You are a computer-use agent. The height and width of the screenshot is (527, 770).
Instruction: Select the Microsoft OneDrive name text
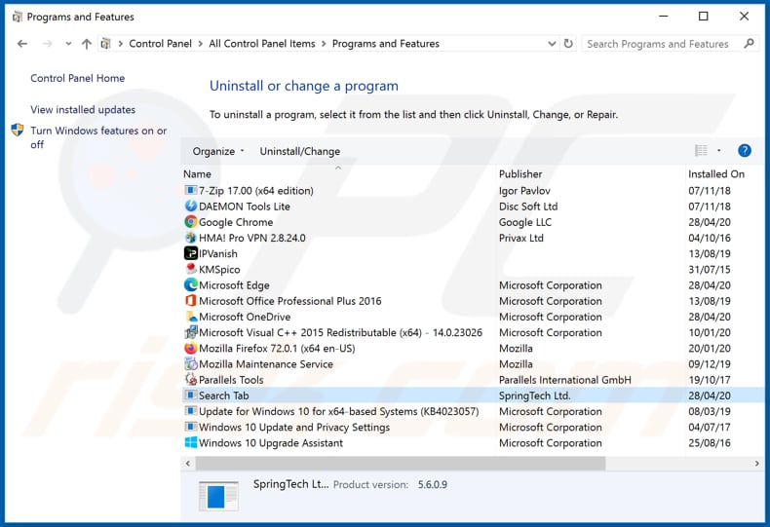[x=245, y=317]
